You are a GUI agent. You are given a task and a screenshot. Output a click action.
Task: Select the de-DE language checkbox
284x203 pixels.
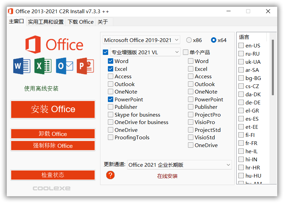pos(241,102)
